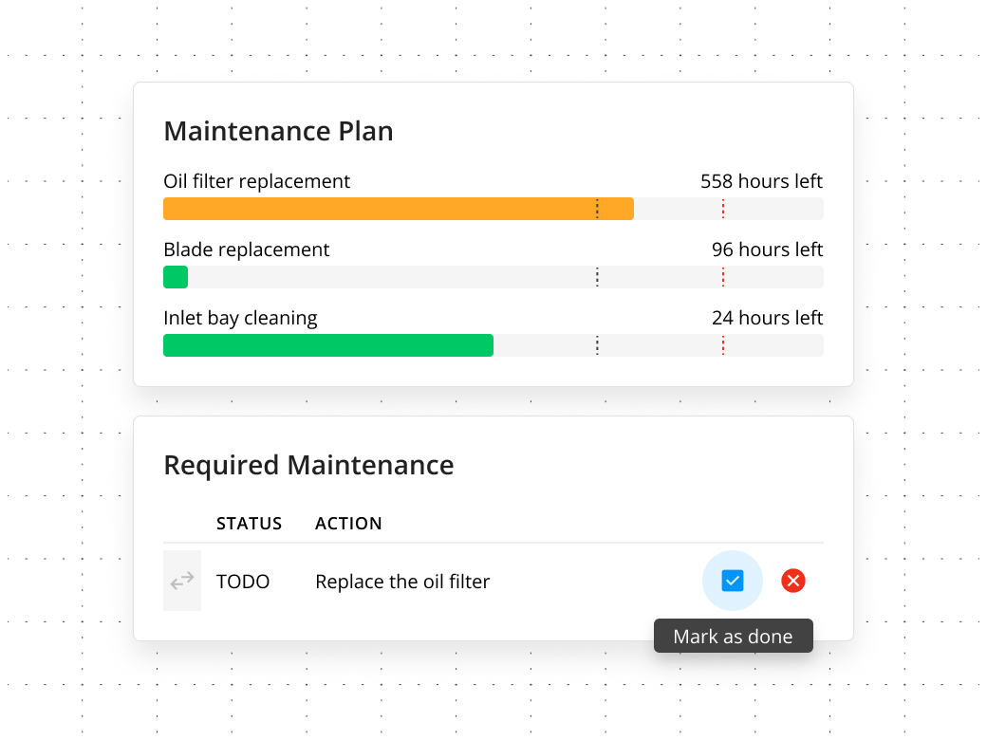Click the black dashed marker on Blade replacement bar

coord(597,277)
